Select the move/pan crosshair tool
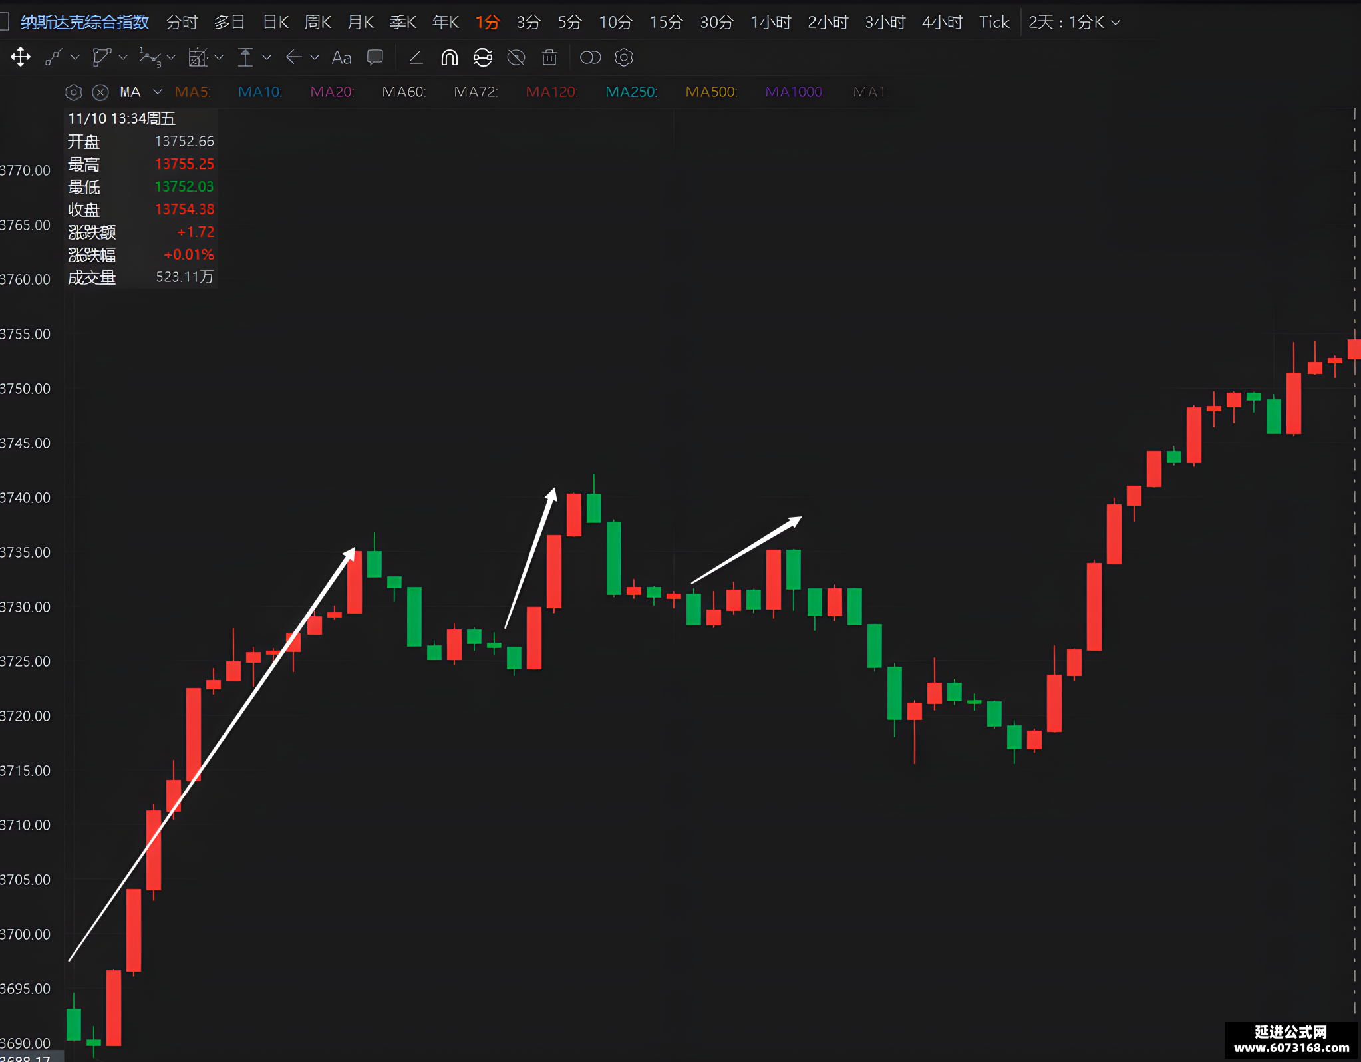 tap(21, 57)
